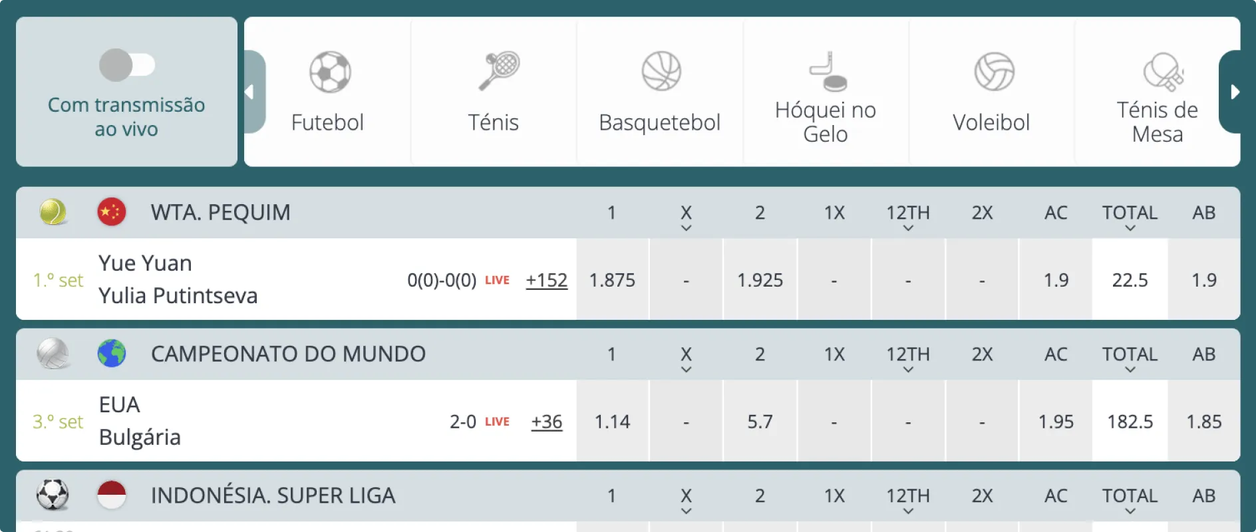Click the table tennis paddle icon
Viewport: 1256px width, 532px height.
coord(1163,72)
